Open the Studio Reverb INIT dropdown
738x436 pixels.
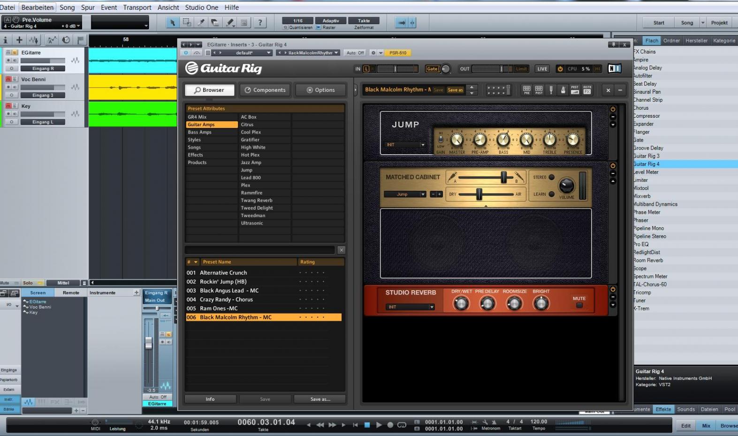(x=411, y=307)
